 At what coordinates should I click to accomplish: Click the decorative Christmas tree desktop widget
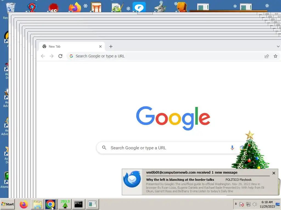(x=250, y=150)
